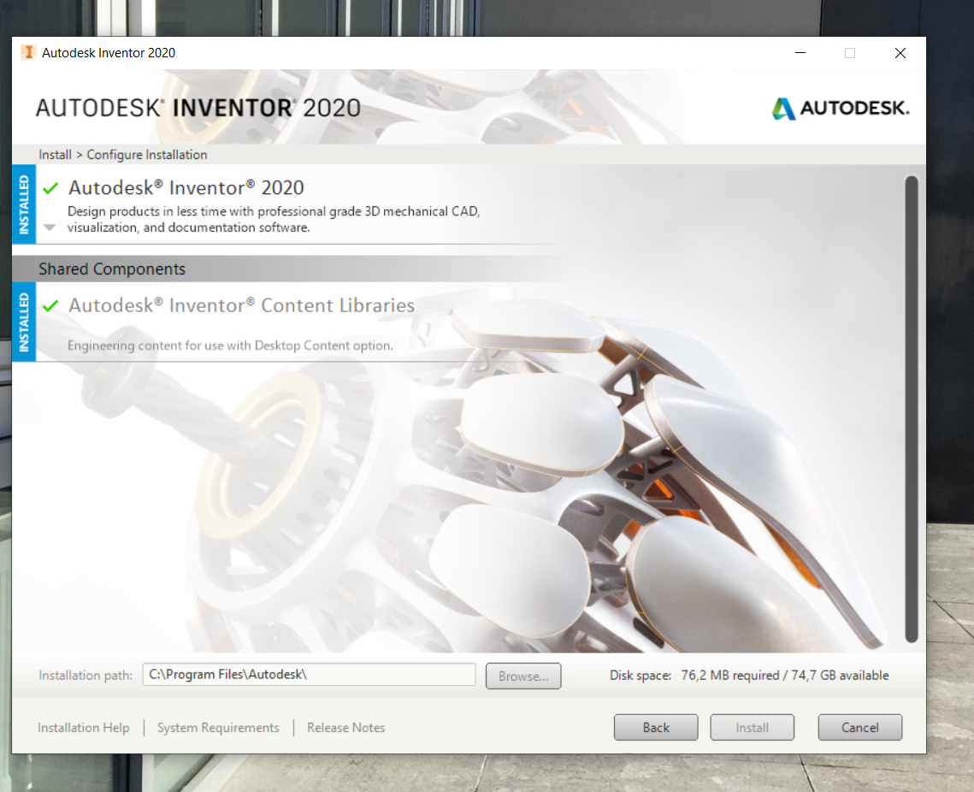This screenshot has width=974, height=792.
Task: Collapse the Inventor 2020 details with the gray arrow
Action: [x=50, y=227]
